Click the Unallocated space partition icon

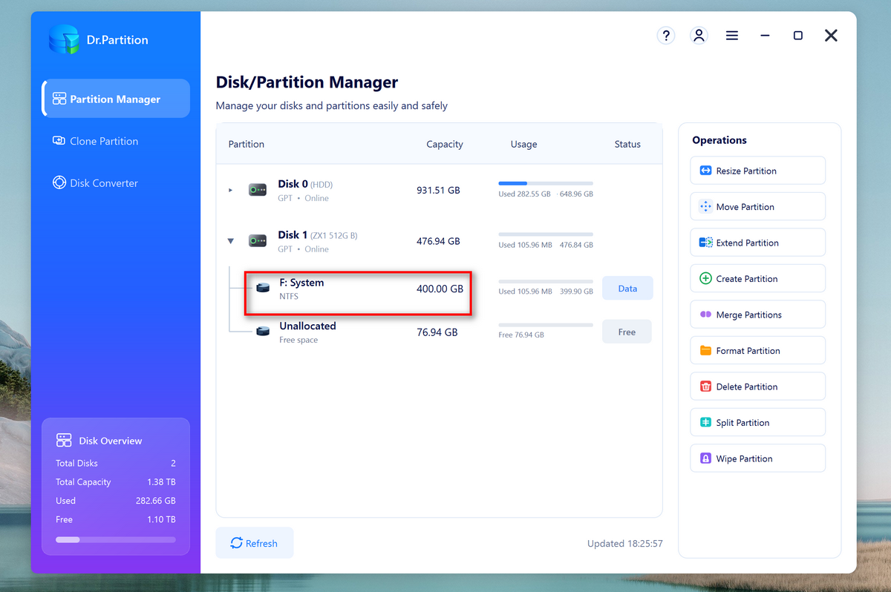click(x=263, y=332)
